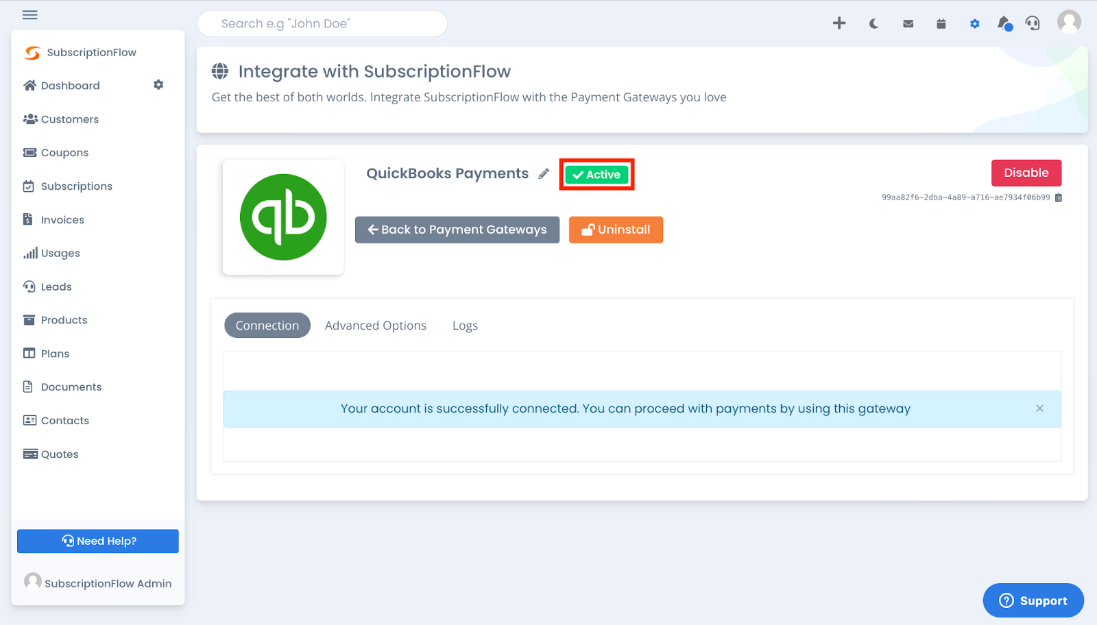Click Back to Payment Gateways button
The height and width of the screenshot is (625, 1097).
(x=457, y=230)
